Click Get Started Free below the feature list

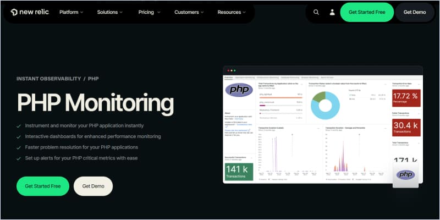tap(43, 186)
